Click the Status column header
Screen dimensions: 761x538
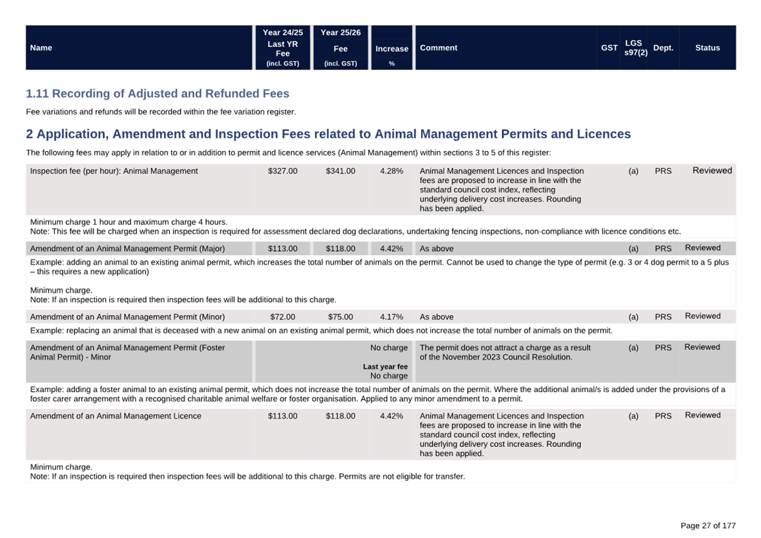(707, 47)
